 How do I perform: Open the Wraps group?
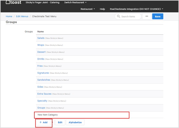pyautogui.click(x=41, y=45)
